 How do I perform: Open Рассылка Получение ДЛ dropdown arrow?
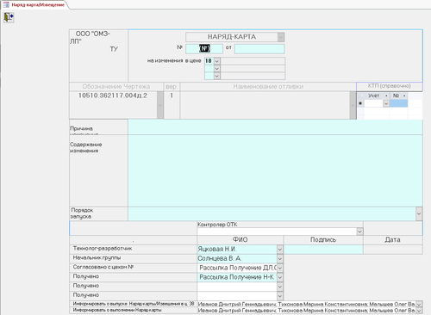280,268
